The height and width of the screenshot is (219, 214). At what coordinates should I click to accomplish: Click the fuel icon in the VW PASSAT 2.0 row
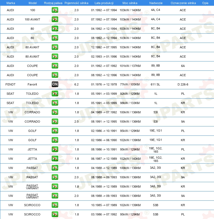click(x=55, y=177)
